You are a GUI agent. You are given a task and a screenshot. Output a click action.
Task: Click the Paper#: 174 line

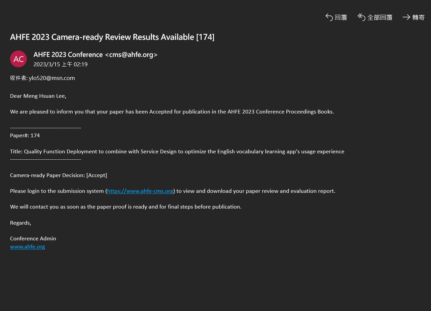point(25,136)
